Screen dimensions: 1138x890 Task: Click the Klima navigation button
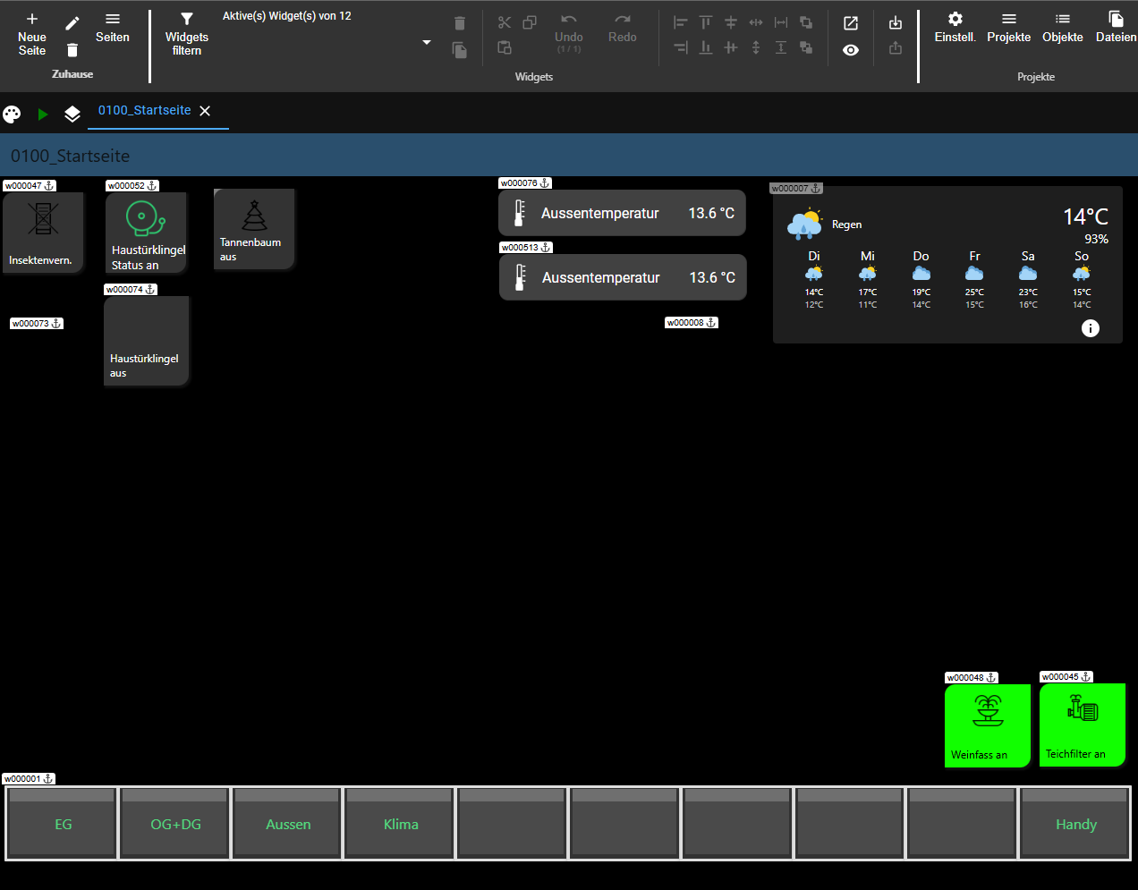click(401, 824)
